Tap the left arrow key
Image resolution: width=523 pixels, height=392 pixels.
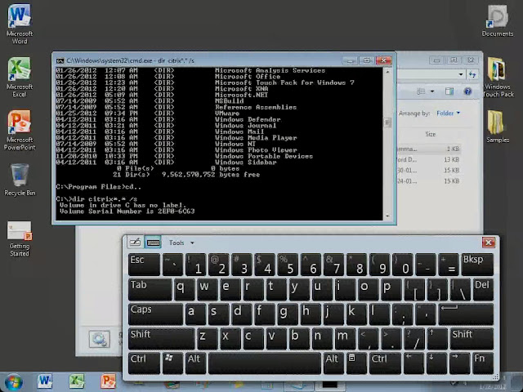pos(414,363)
